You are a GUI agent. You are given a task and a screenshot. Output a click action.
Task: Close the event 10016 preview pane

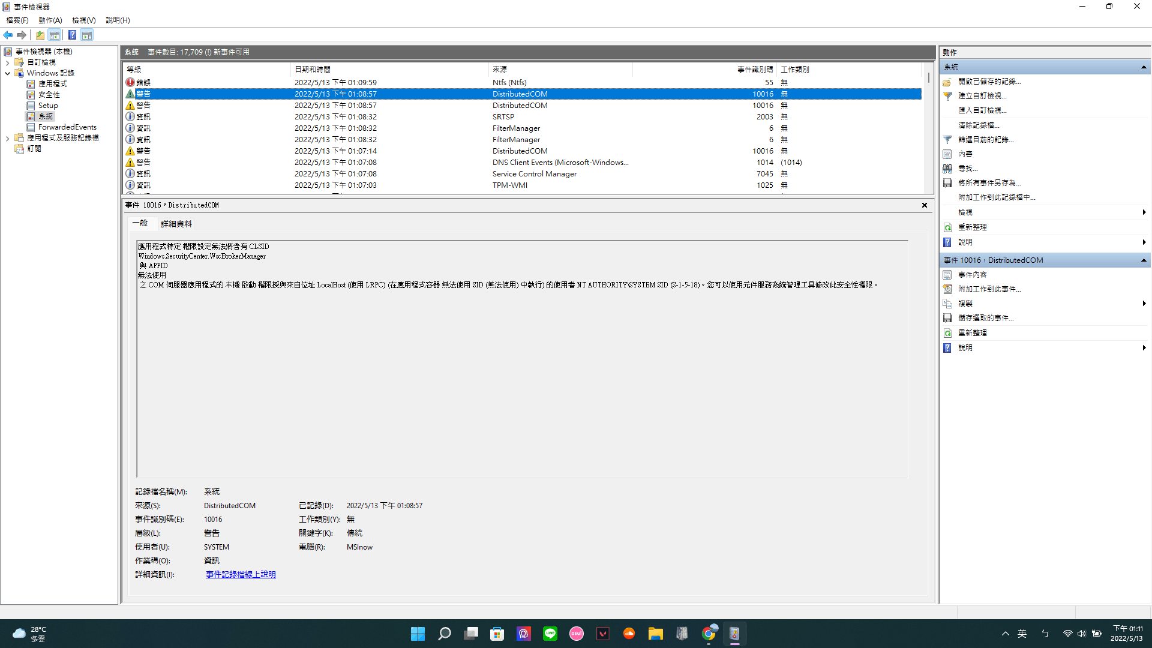point(925,205)
